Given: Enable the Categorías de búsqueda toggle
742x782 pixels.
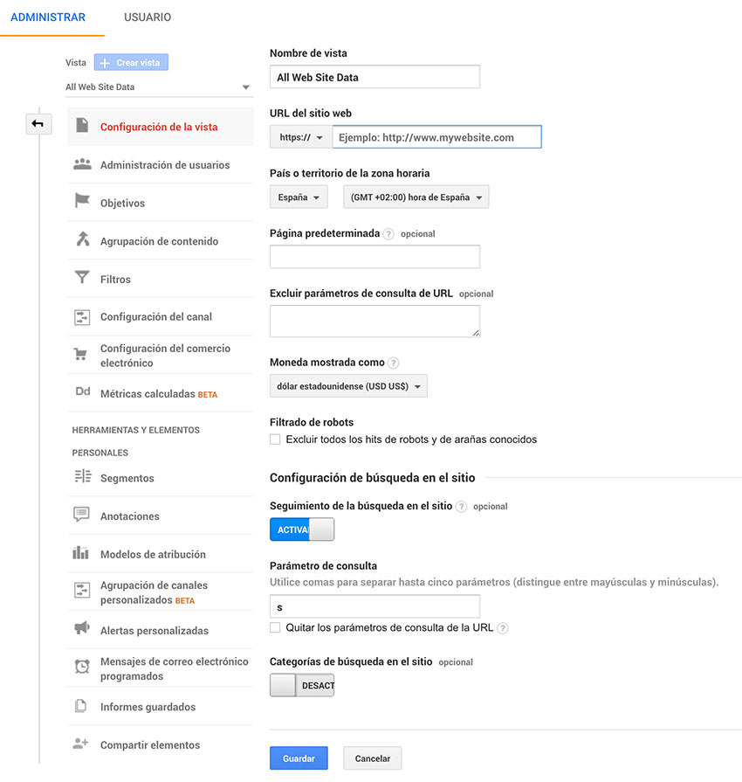Looking at the screenshot, I should click(302, 685).
